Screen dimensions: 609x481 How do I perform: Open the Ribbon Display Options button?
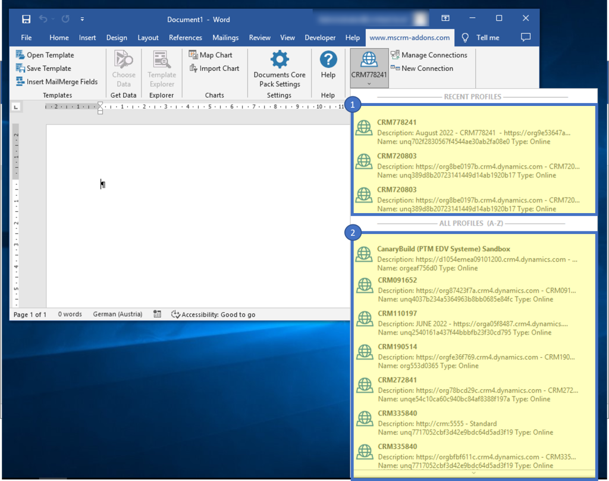[x=445, y=18]
